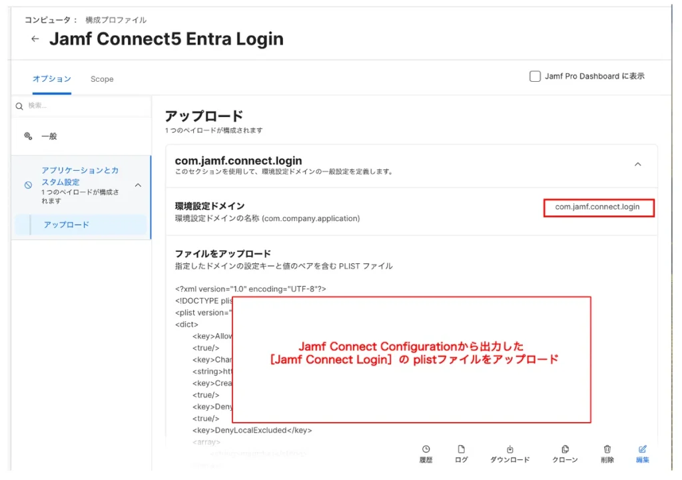
Task: Open the 履歴 history clock icon
Action: pyautogui.click(x=426, y=449)
